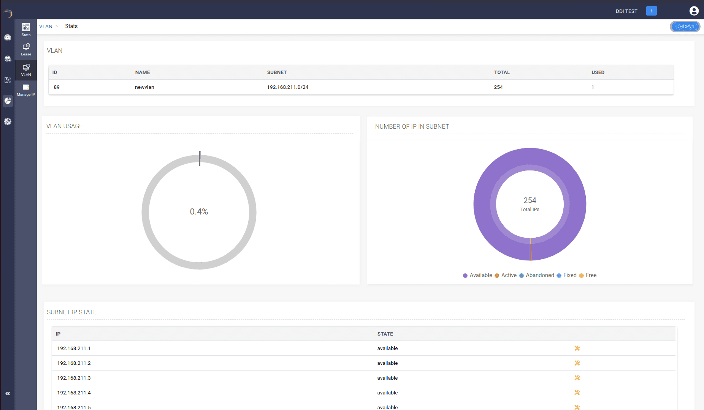Open the user account avatar menu

click(694, 11)
